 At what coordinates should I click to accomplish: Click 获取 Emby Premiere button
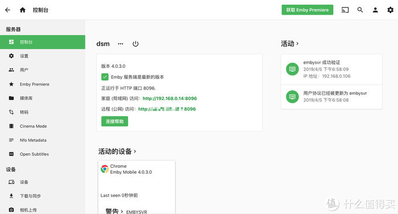[x=307, y=10]
